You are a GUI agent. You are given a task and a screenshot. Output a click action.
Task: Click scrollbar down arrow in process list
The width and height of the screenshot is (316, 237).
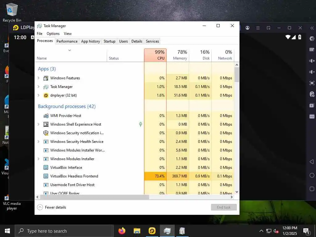[237, 192]
